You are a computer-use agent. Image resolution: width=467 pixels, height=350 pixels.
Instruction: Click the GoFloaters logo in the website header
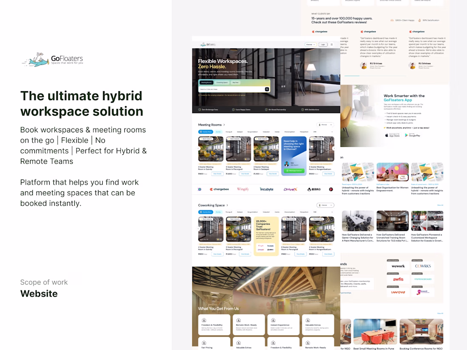click(208, 45)
